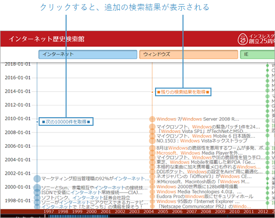Select year 1999 on the bottom axis

pos(77,211)
